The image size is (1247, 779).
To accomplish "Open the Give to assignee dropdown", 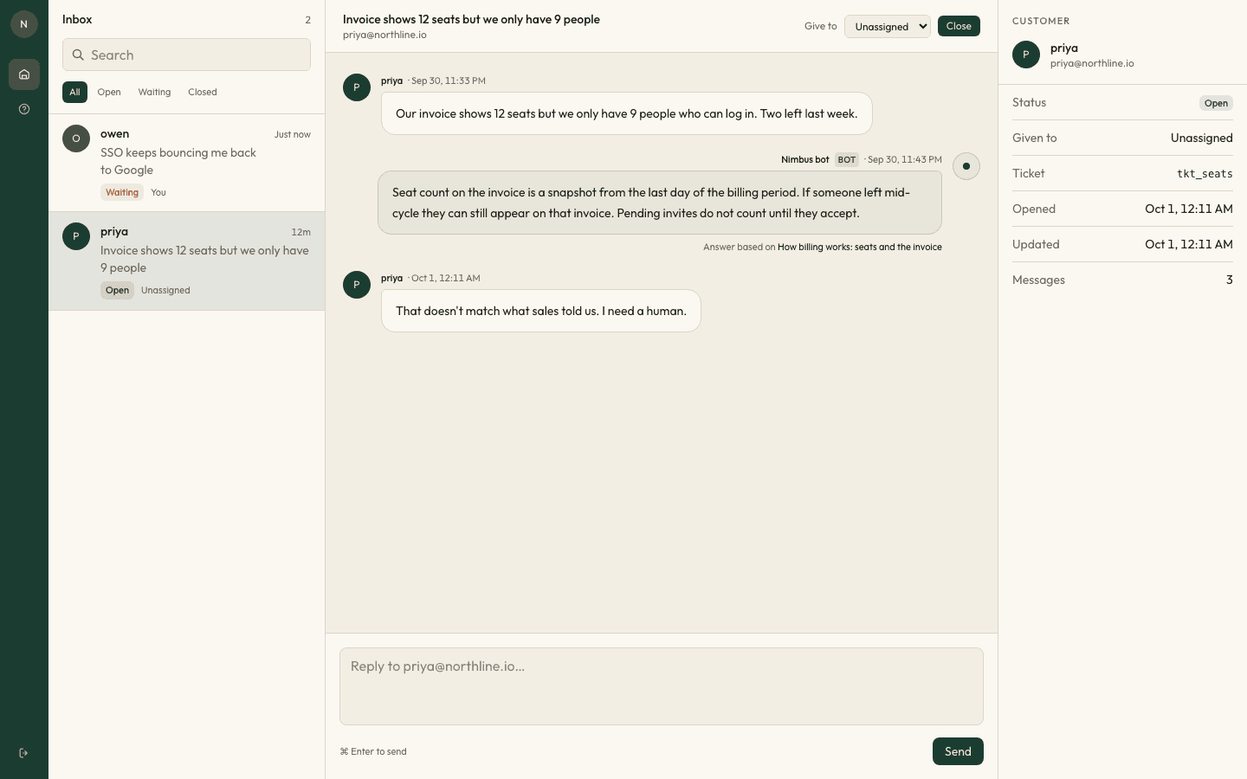I will click(888, 26).
